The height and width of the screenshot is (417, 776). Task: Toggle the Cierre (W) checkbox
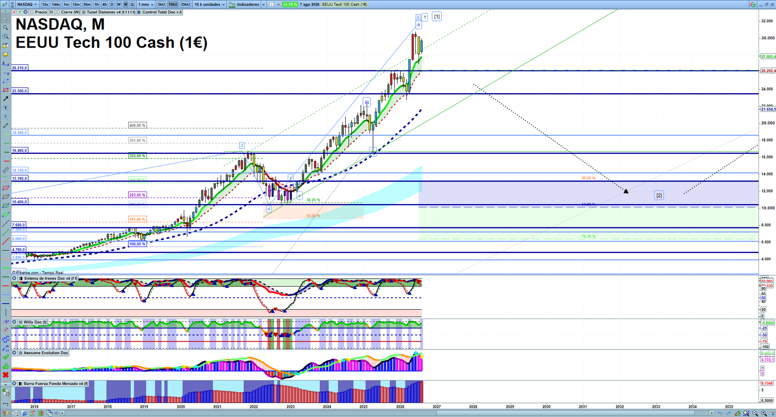coord(58,12)
